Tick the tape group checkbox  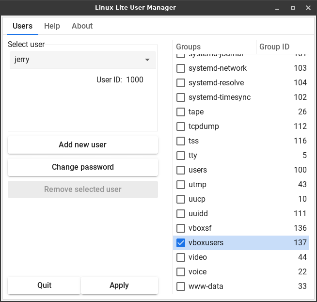181,112
